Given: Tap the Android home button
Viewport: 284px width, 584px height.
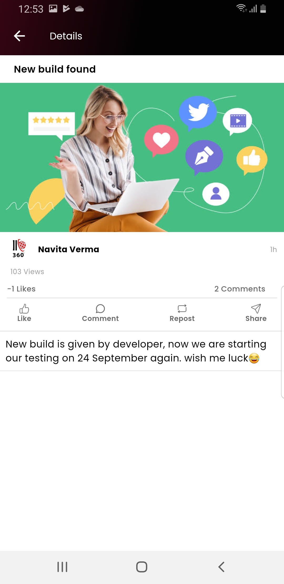Looking at the screenshot, I should [x=142, y=567].
